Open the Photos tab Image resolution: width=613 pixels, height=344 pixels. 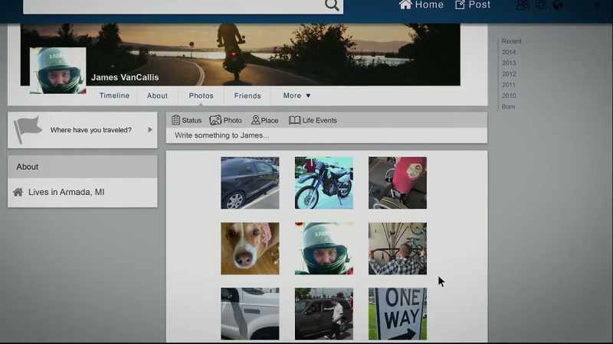(201, 96)
